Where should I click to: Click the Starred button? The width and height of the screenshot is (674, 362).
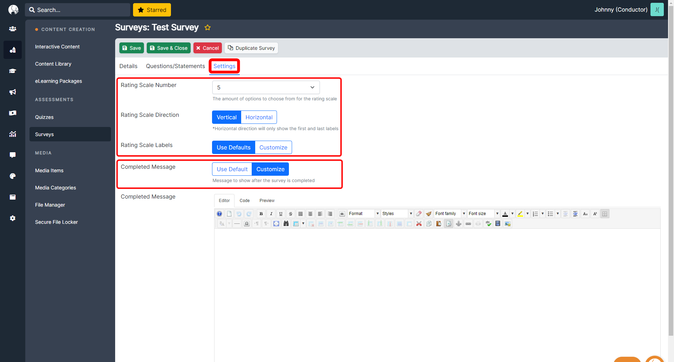coord(152,10)
